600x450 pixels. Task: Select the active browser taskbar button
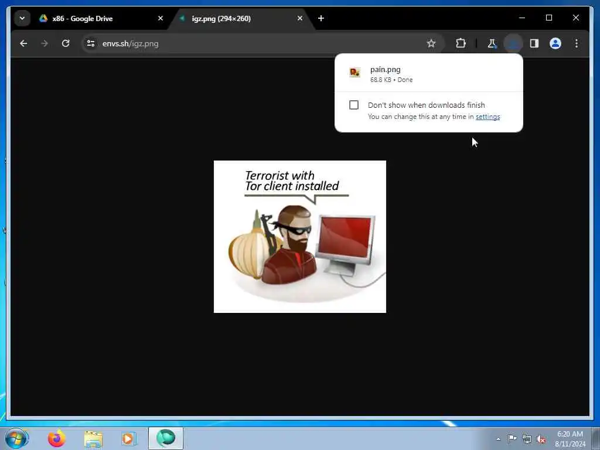point(166,438)
